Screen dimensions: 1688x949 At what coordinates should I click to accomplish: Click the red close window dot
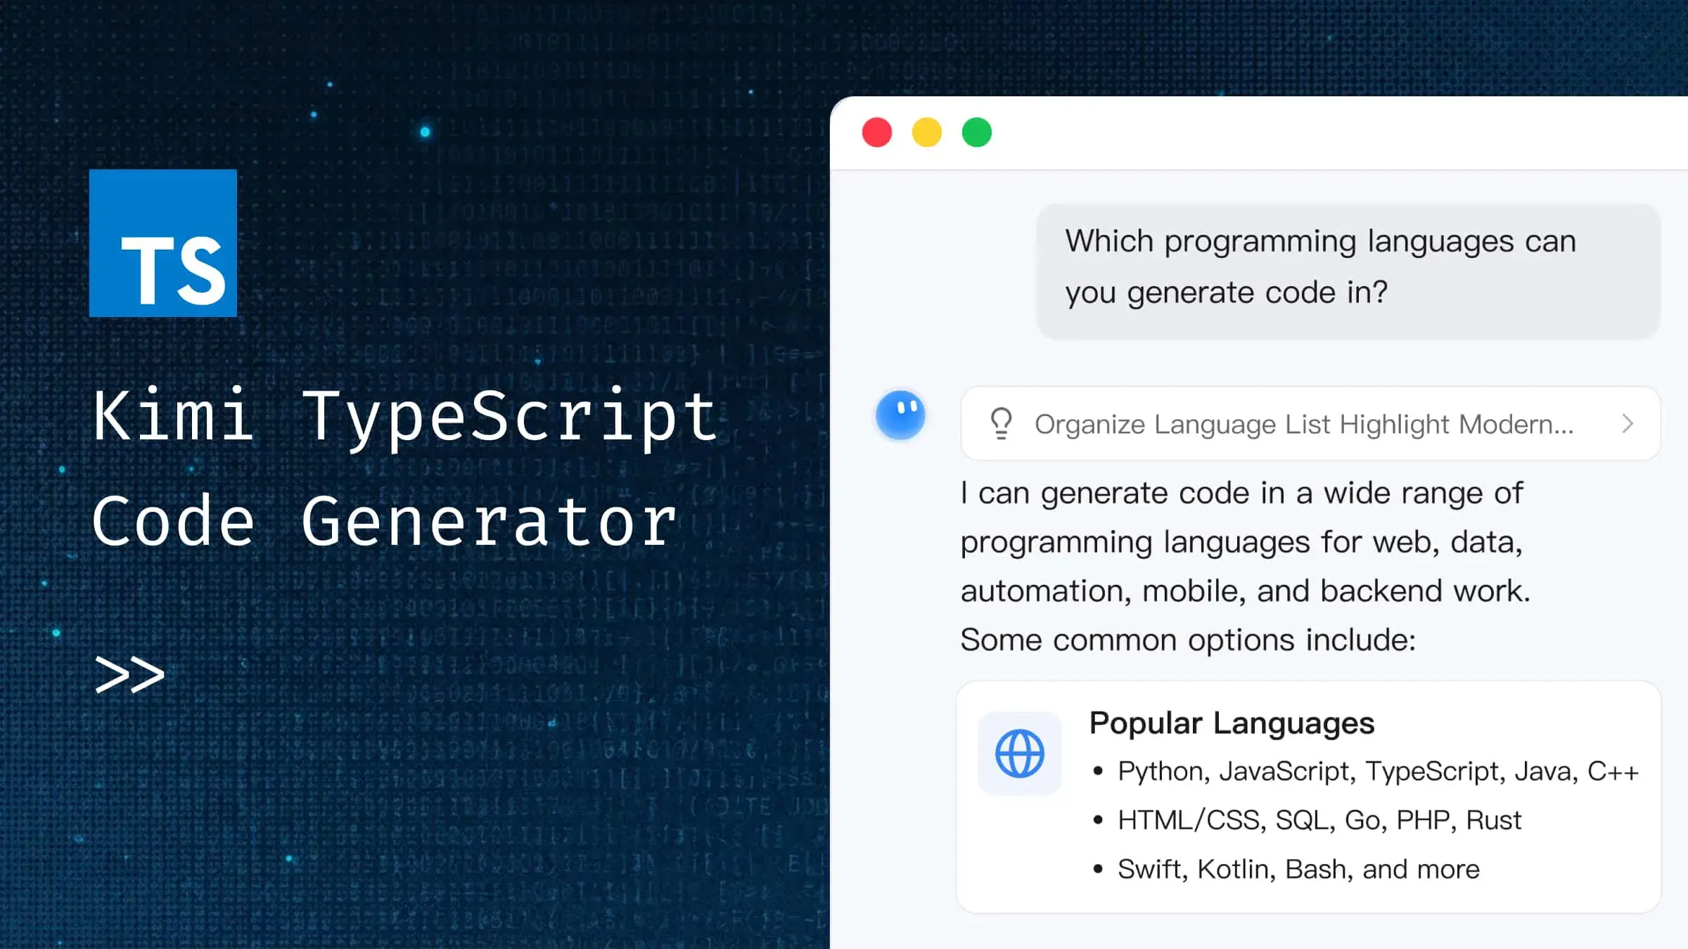click(877, 132)
